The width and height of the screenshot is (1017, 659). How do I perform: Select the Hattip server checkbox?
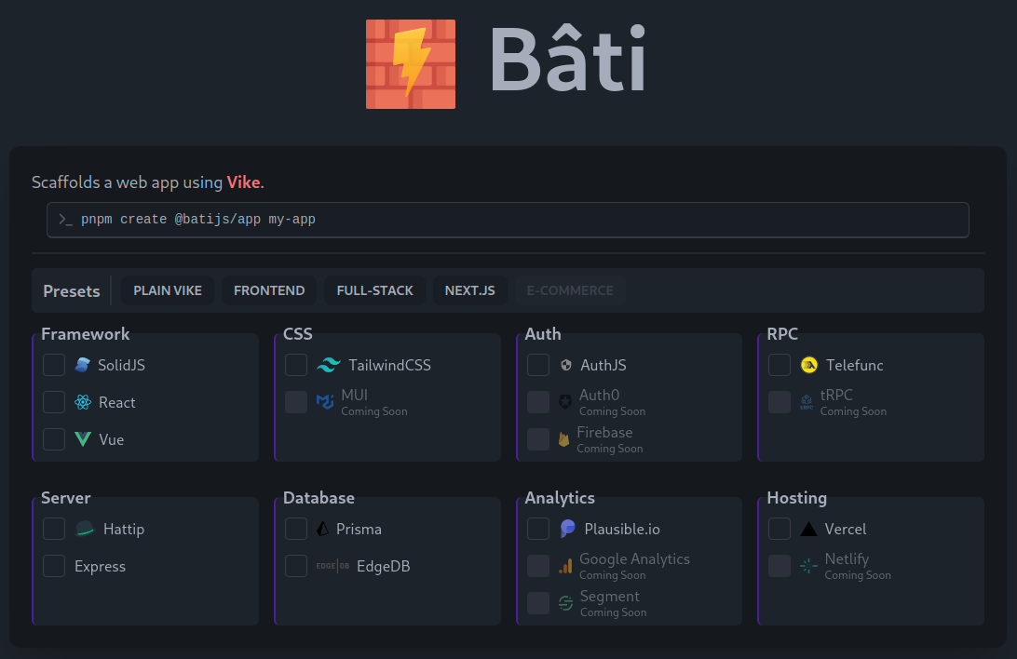(54, 529)
